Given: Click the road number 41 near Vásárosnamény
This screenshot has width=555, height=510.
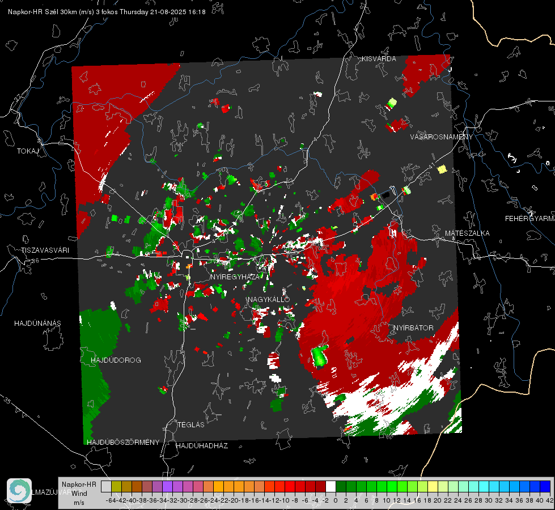Looking at the screenshot, I should click(431, 166).
